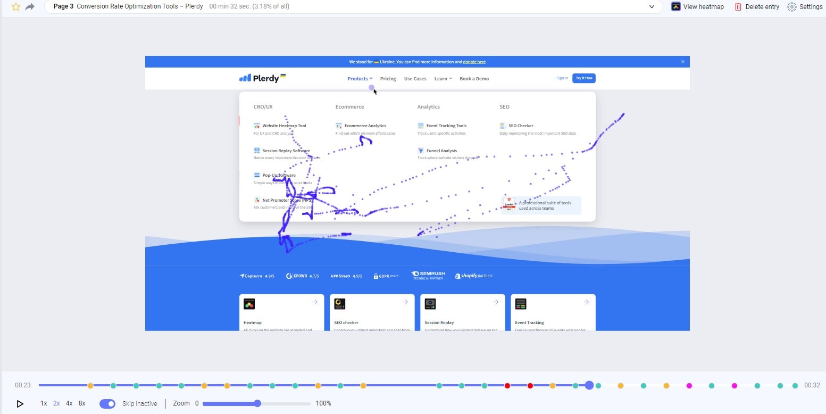This screenshot has width=826, height=414.
Task: Click the first orange timeline marker
Action: pyautogui.click(x=90, y=385)
